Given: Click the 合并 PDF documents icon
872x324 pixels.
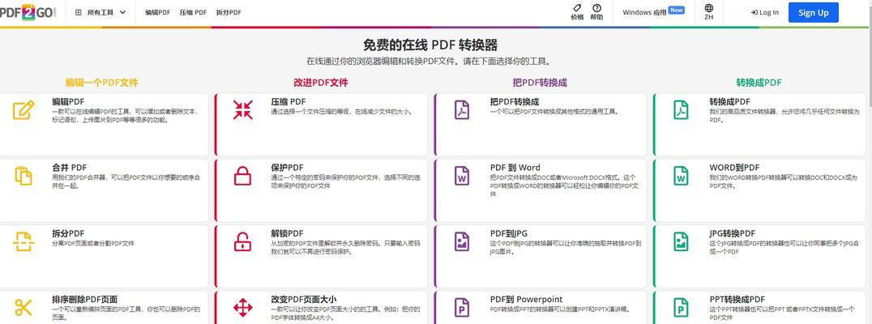Looking at the screenshot, I should point(24,176).
